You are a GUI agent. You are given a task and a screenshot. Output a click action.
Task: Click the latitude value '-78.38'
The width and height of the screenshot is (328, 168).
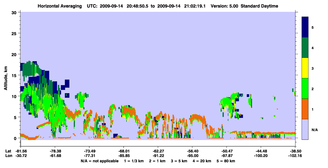click(x=55, y=151)
